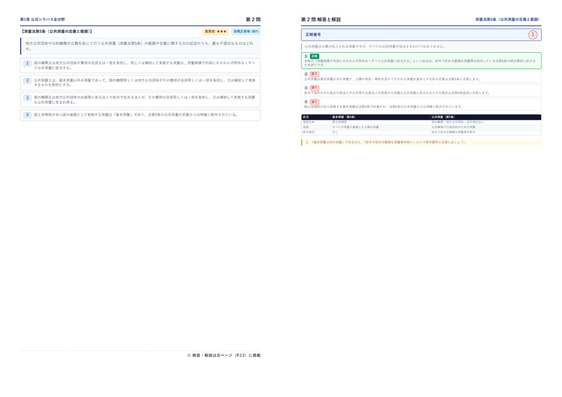562x397 pixels.
Task: Click the 【測量法第5条（公共測量の定義と範囲）】 question title
Action: point(57,31)
